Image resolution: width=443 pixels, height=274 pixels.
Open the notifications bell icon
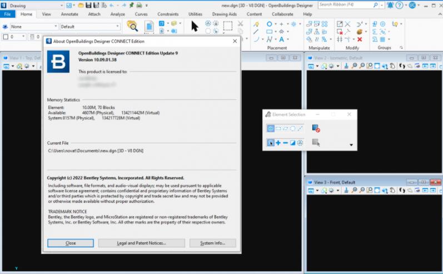tap(390, 5)
